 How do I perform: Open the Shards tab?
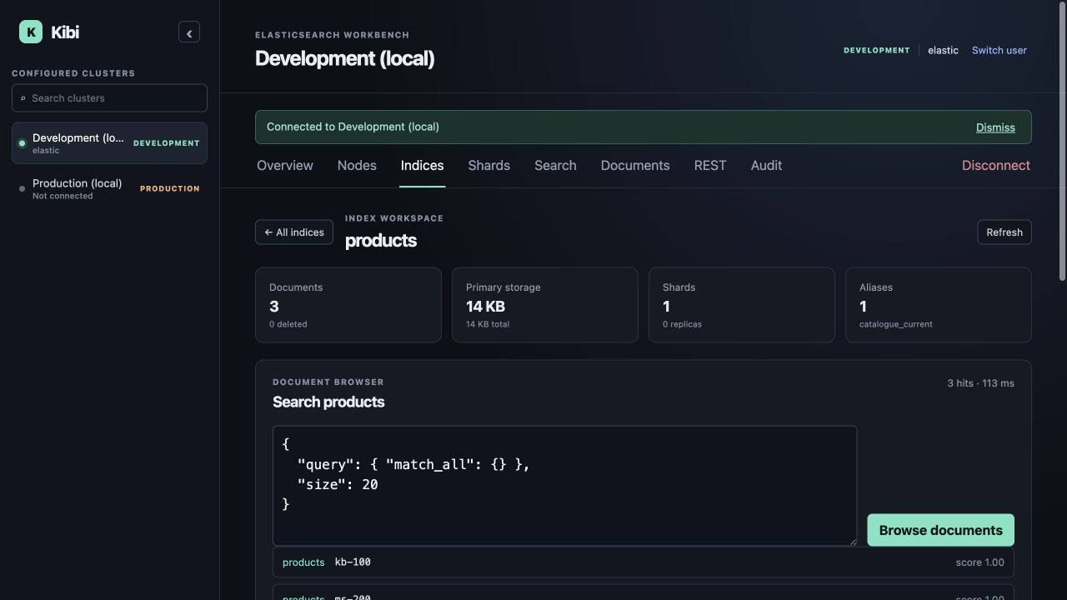(489, 165)
